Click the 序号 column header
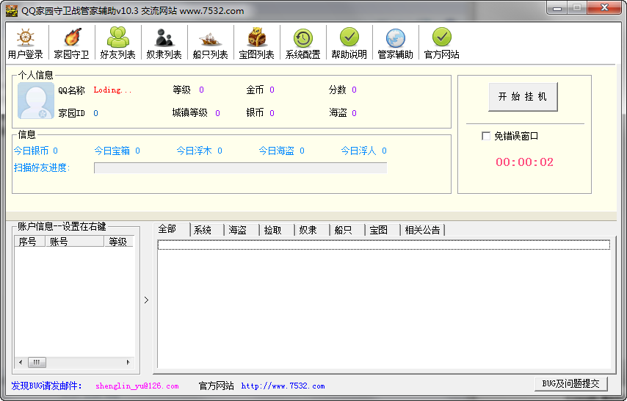This screenshot has width=627, height=401. point(30,242)
